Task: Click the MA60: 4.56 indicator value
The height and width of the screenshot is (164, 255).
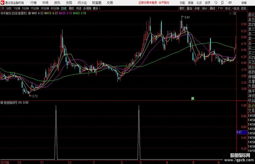Action: [x=80, y=13]
